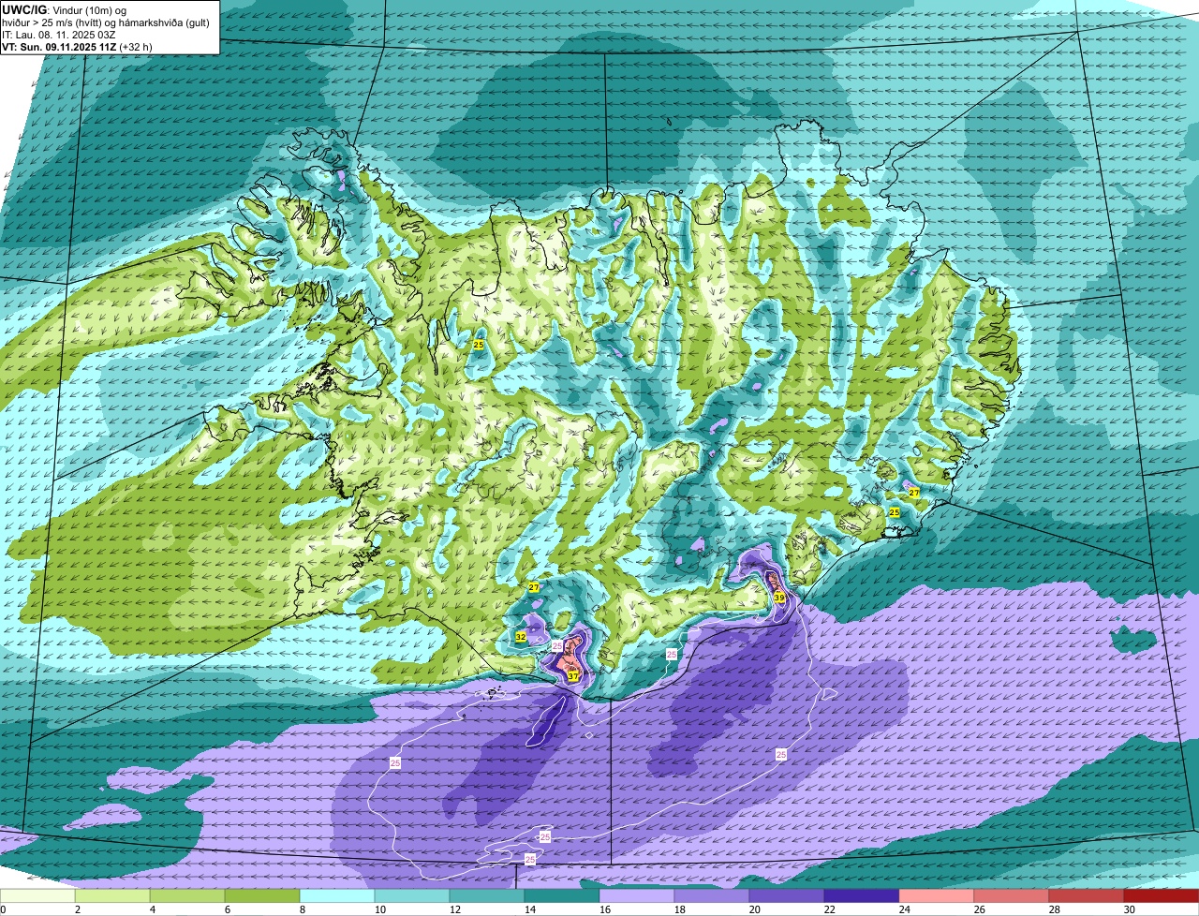This screenshot has width=1199, height=916.
Task: Click the dark red swatch above 30 m/s
Action: pos(1162,895)
